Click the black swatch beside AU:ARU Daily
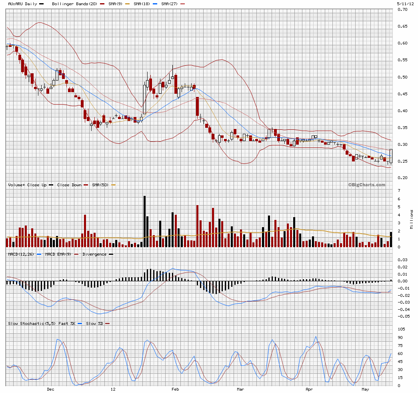Viewport: 418px width, 393px height. tap(41, 4)
